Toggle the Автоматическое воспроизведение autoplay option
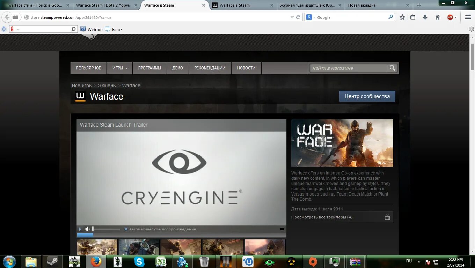 pyautogui.click(x=160, y=229)
